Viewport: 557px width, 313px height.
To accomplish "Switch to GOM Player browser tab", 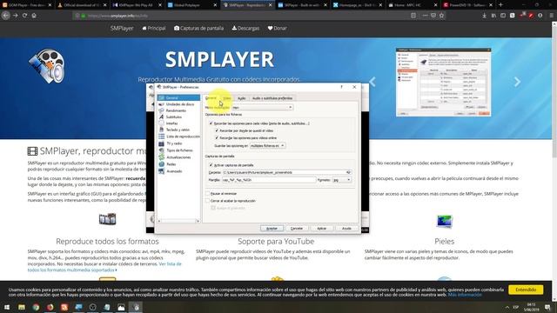I will [x=26, y=5].
